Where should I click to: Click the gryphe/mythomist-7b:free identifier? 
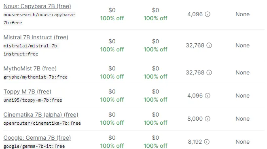point(36,77)
